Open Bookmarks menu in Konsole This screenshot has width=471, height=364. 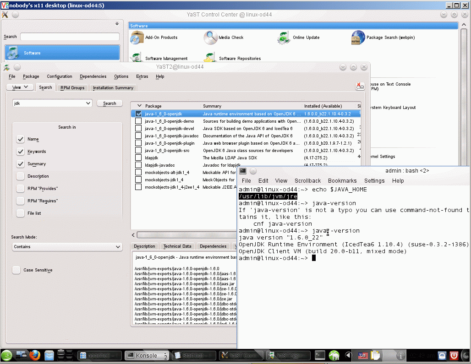[x=342, y=181]
